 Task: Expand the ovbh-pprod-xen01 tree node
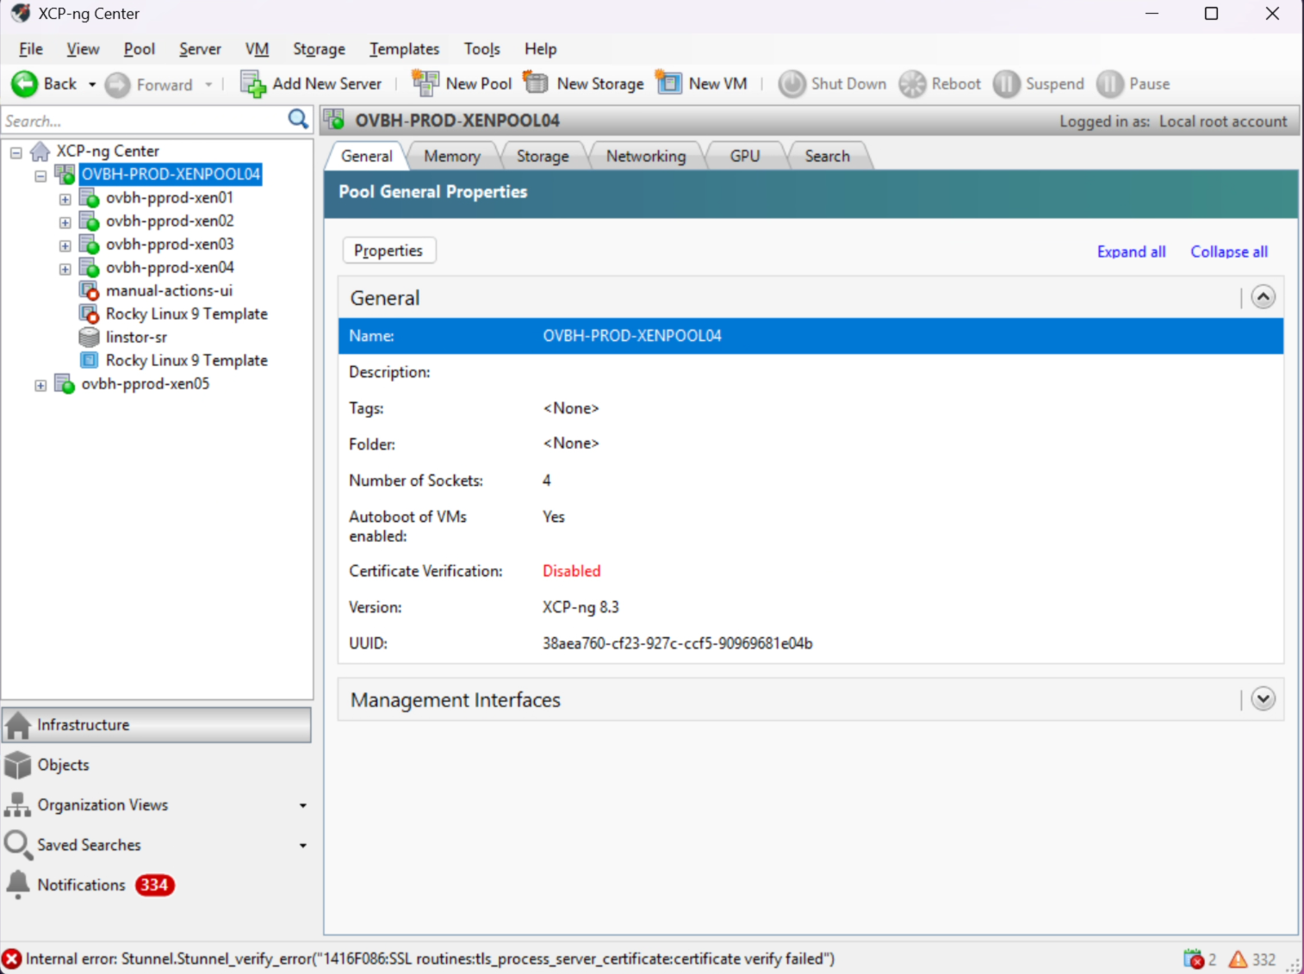65,199
